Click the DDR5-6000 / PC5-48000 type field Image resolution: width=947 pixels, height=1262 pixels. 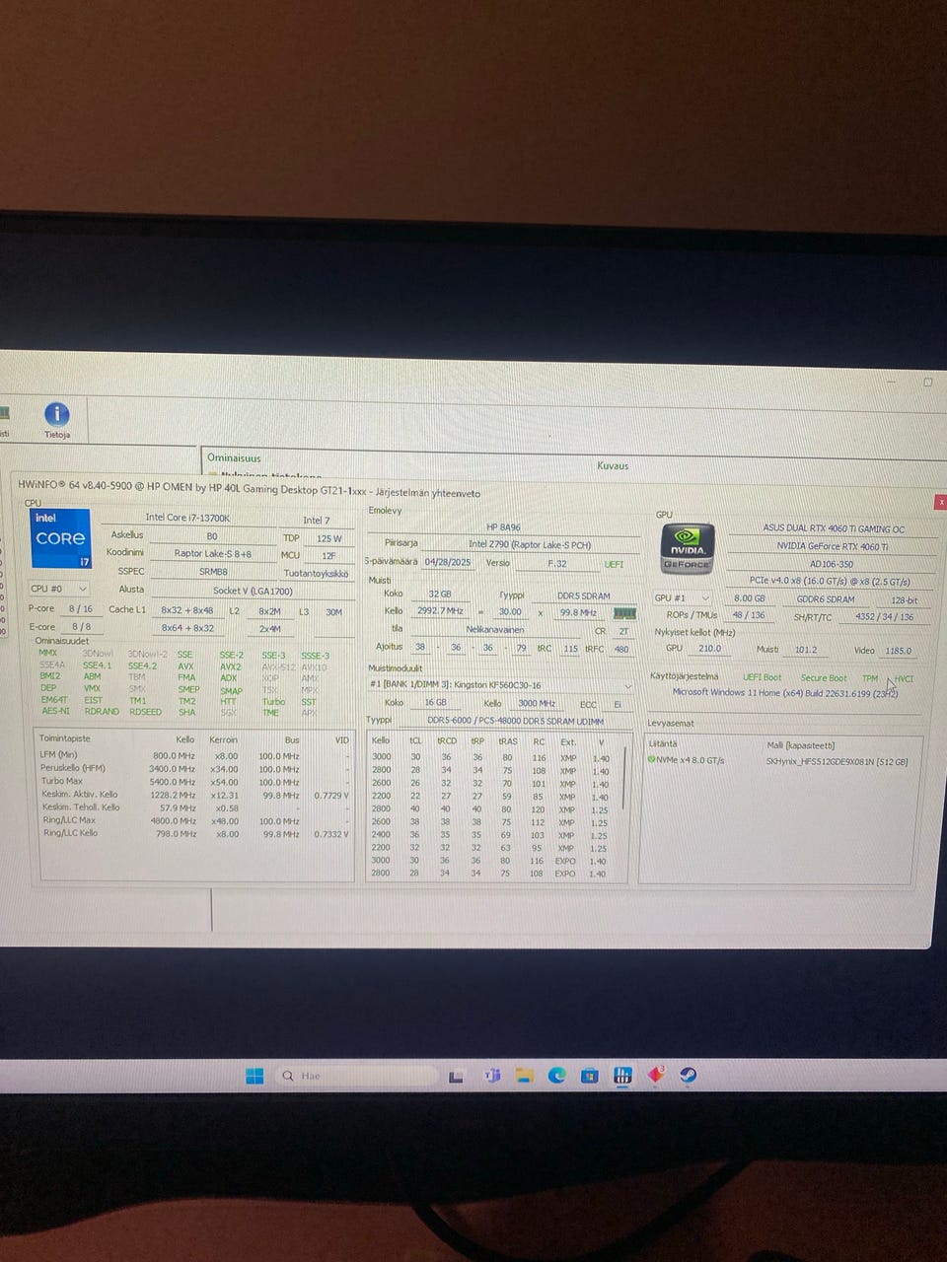[515, 722]
